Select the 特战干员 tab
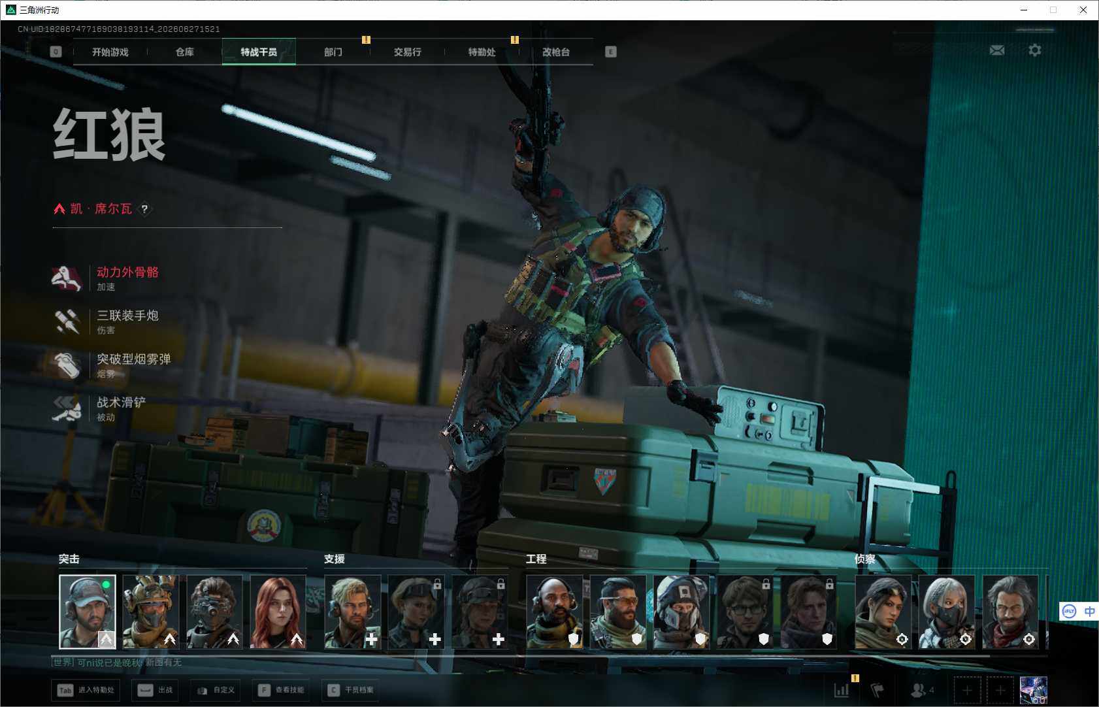The width and height of the screenshot is (1099, 707). 259,52
